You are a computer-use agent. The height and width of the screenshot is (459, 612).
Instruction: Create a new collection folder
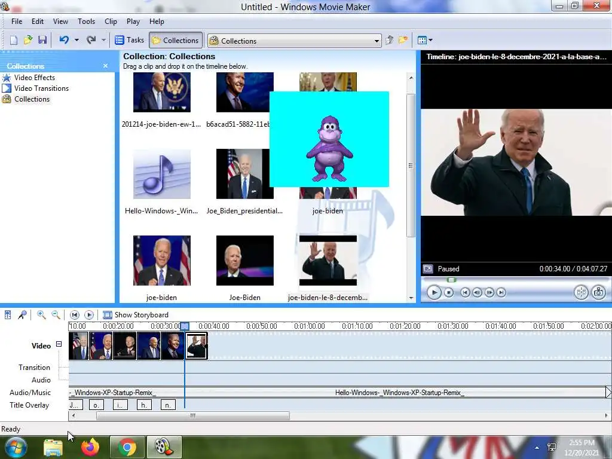coord(403,40)
